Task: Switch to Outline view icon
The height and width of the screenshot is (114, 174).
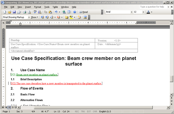Action: pyautogui.click(x=12, y=107)
